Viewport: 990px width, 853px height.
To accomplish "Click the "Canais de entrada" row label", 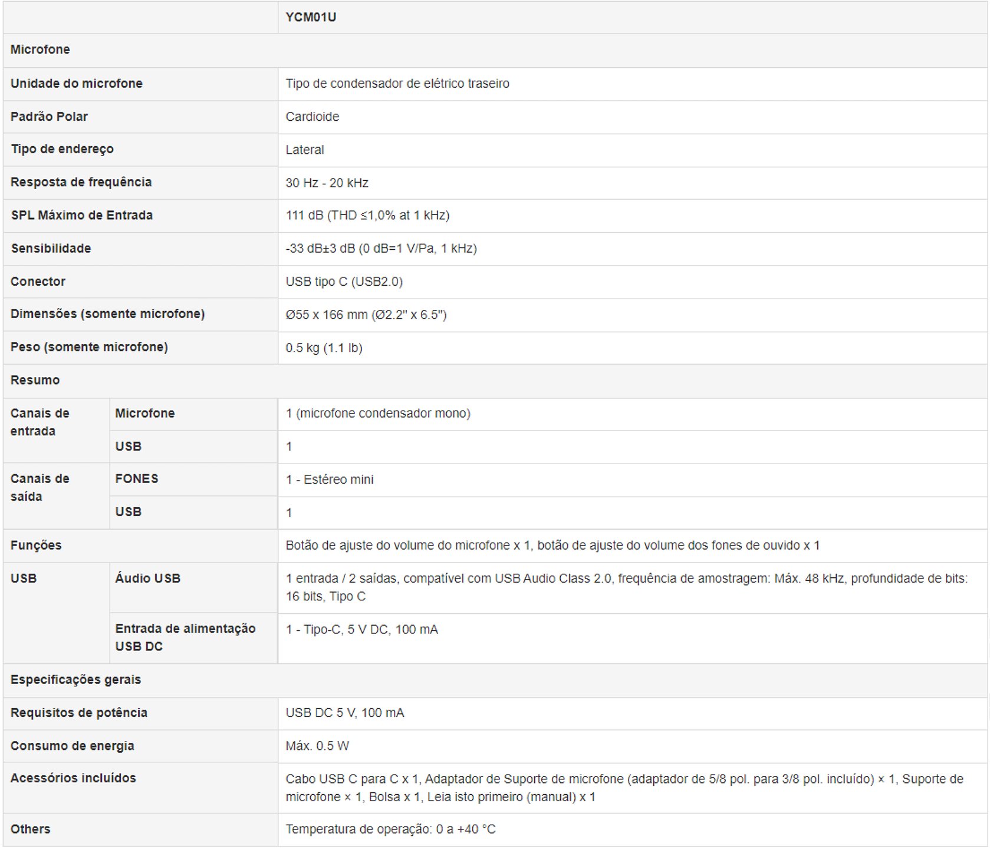I will point(40,422).
